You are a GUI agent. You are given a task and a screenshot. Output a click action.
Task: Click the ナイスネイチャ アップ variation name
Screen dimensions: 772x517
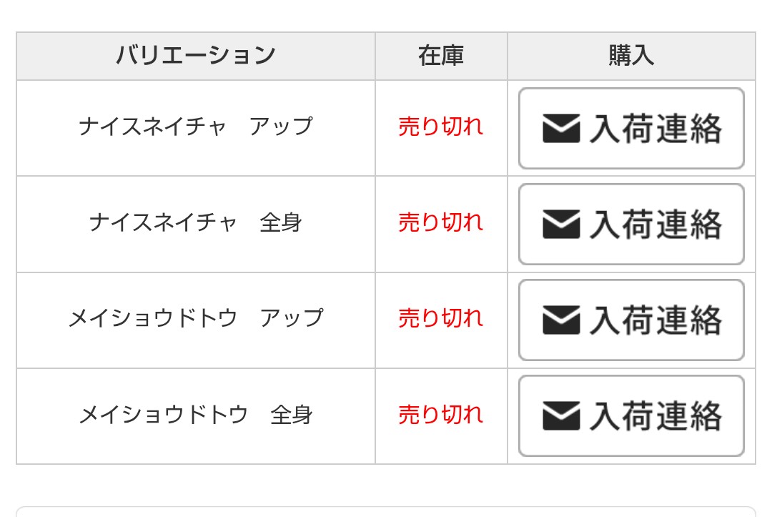pos(196,127)
